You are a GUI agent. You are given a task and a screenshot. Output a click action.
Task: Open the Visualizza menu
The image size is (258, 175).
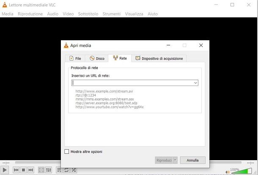[134, 14]
